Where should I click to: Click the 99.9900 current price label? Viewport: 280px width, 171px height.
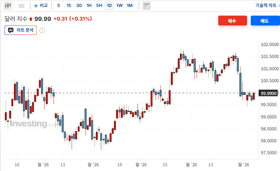coord(268,93)
